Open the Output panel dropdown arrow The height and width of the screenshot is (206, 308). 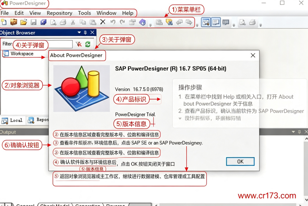click(293, 132)
